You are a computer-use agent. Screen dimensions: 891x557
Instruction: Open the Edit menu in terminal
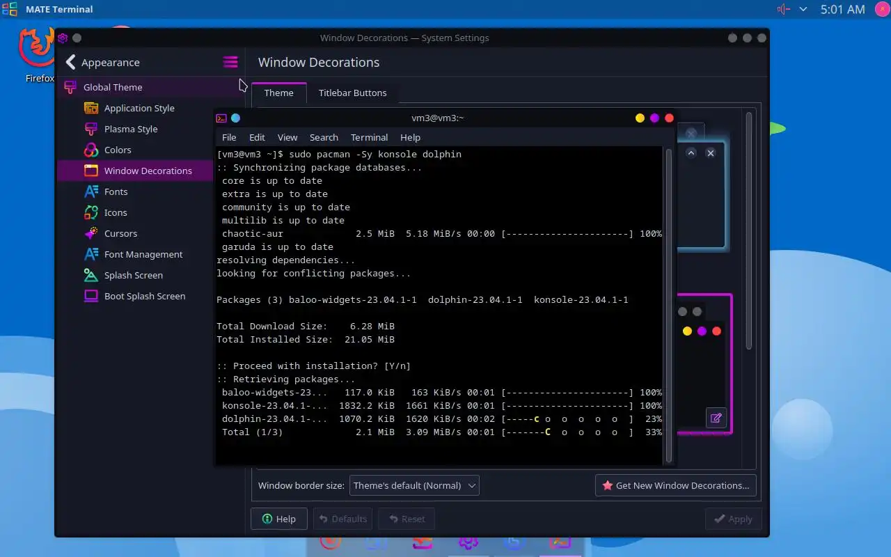tap(257, 137)
